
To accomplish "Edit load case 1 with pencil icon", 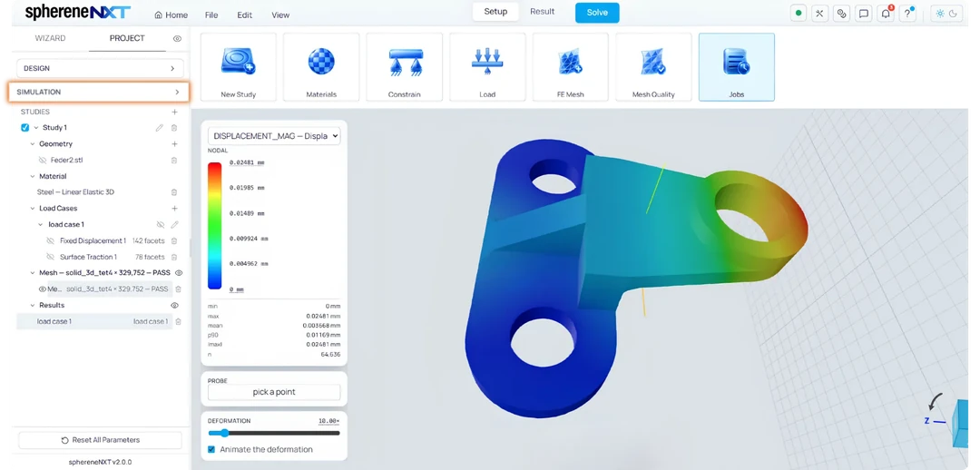I will (x=174, y=224).
